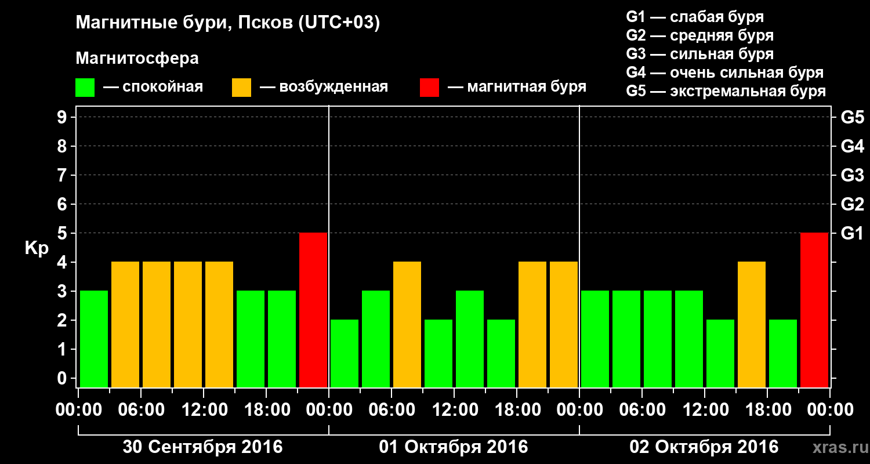Click the orange 15:00–18:00 bar on 02 Октября
870x464 pixels.
pyautogui.click(x=752, y=324)
